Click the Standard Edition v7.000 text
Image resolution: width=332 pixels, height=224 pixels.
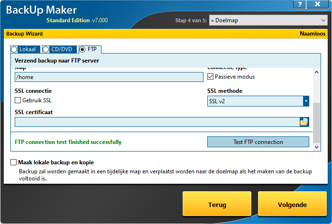click(77, 20)
